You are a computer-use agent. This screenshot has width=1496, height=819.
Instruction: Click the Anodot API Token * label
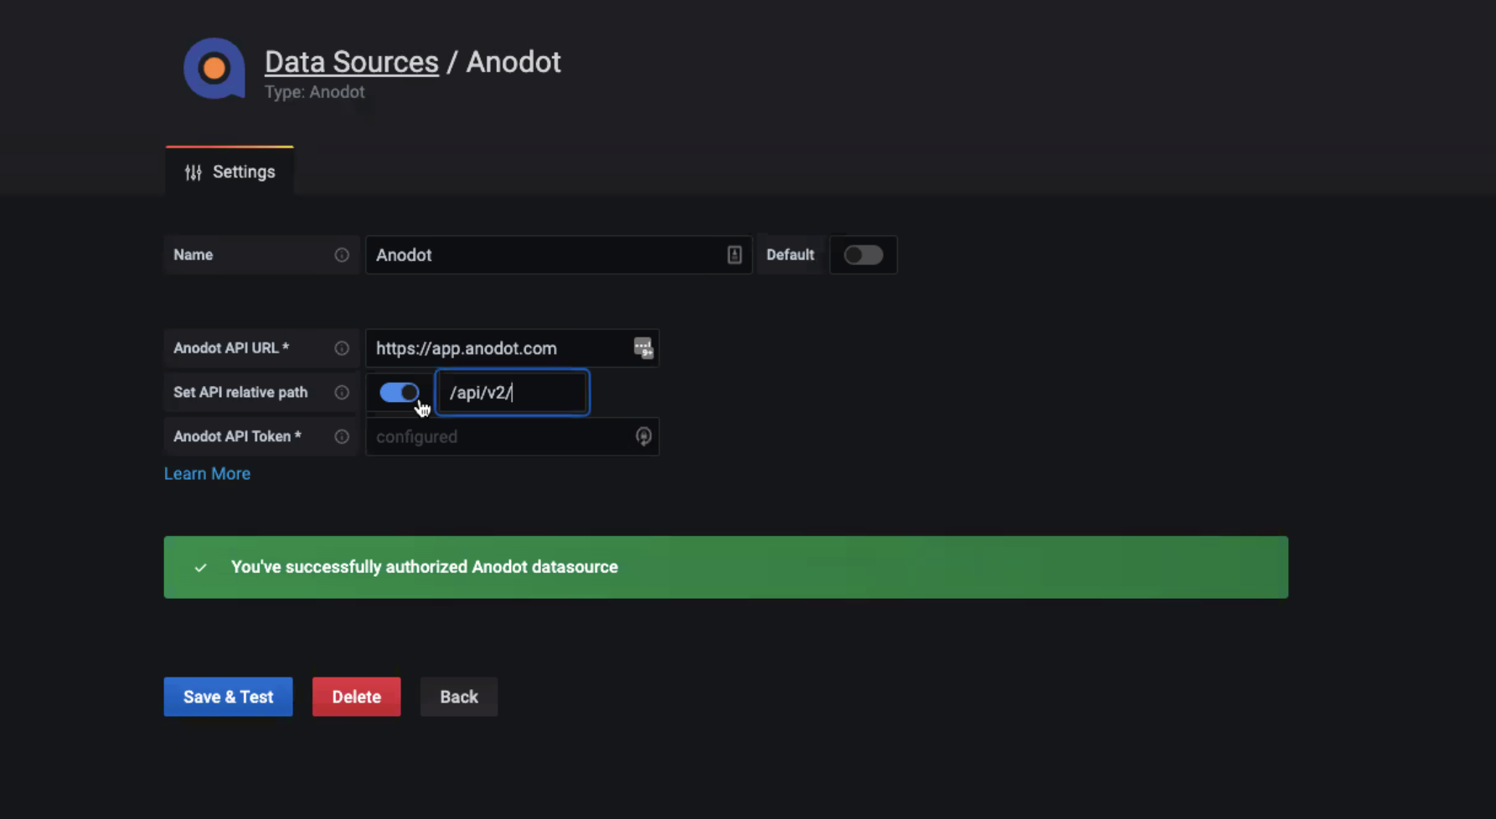click(x=237, y=436)
